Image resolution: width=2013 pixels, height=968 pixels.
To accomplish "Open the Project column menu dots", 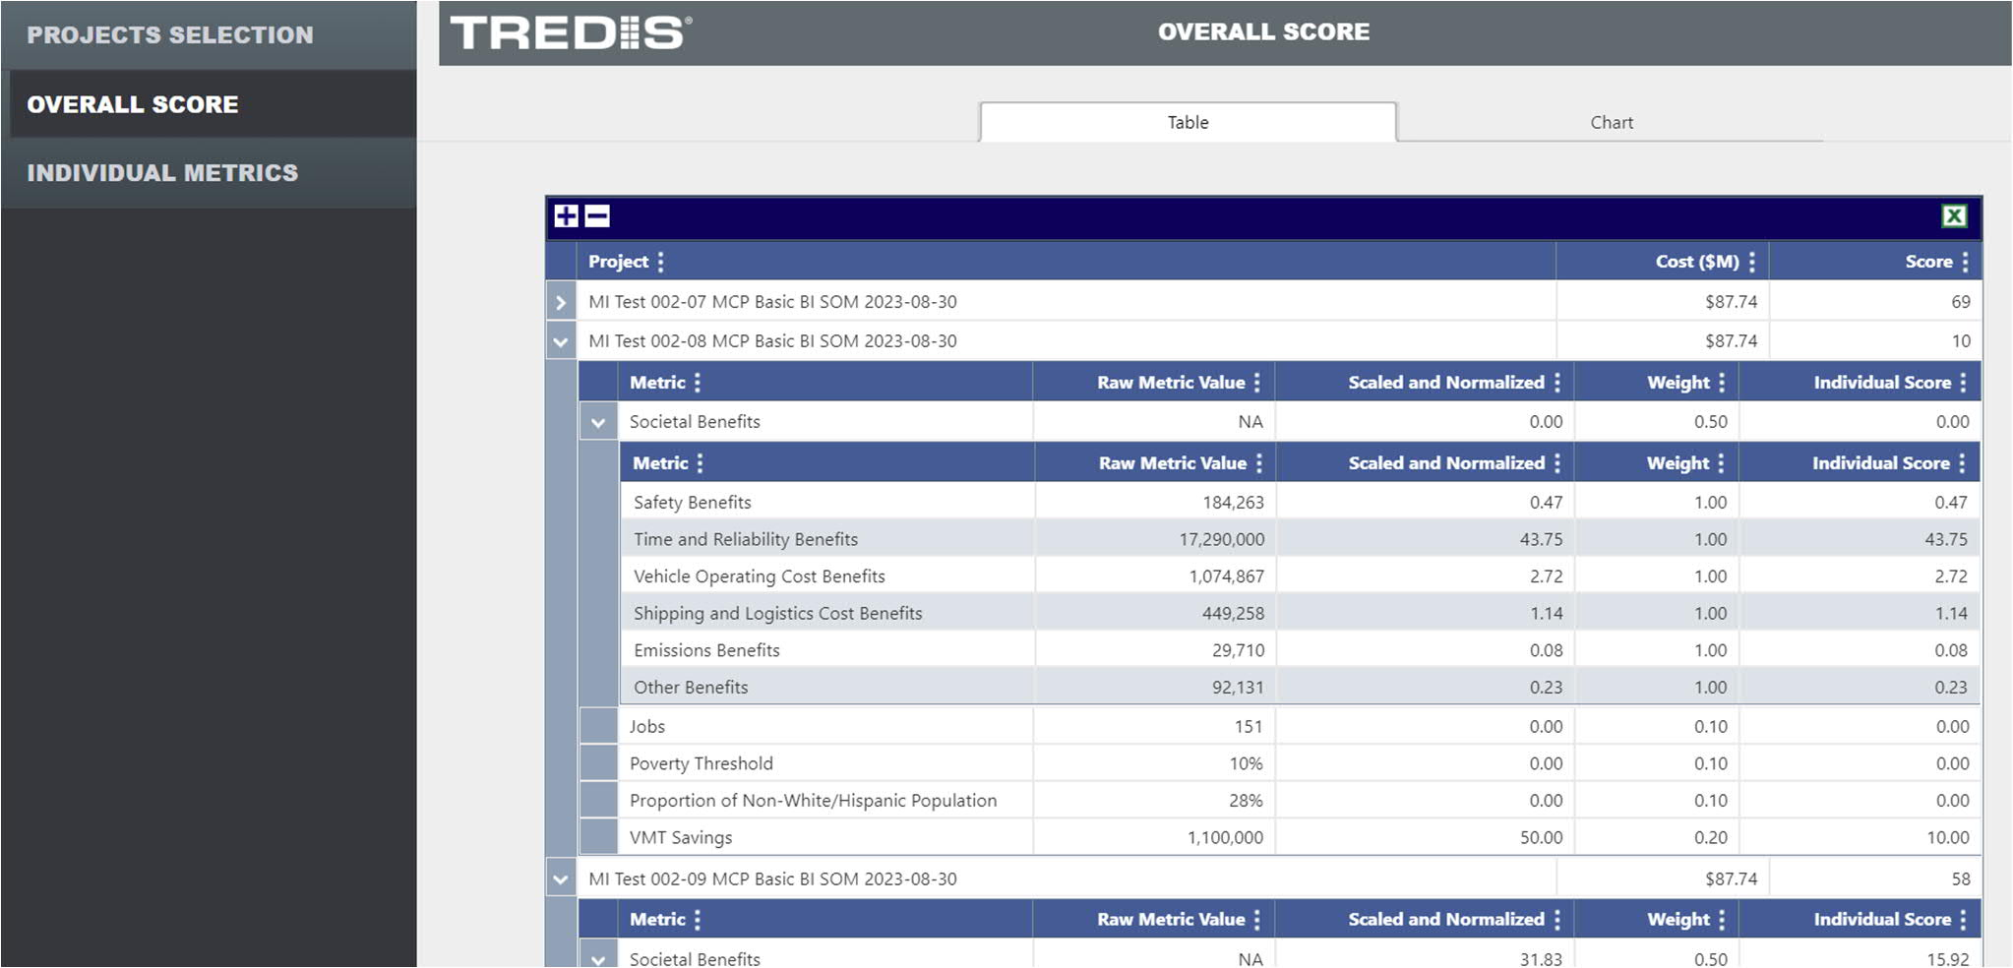I will point(661,262).
